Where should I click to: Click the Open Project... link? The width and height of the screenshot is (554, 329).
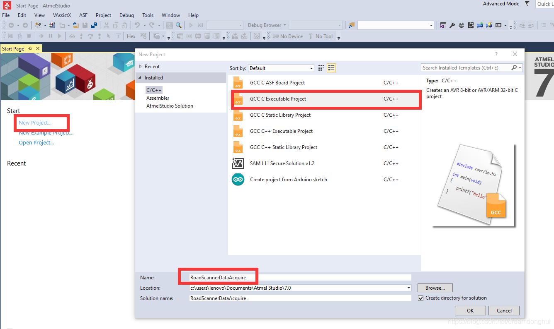tap(36, 143)
